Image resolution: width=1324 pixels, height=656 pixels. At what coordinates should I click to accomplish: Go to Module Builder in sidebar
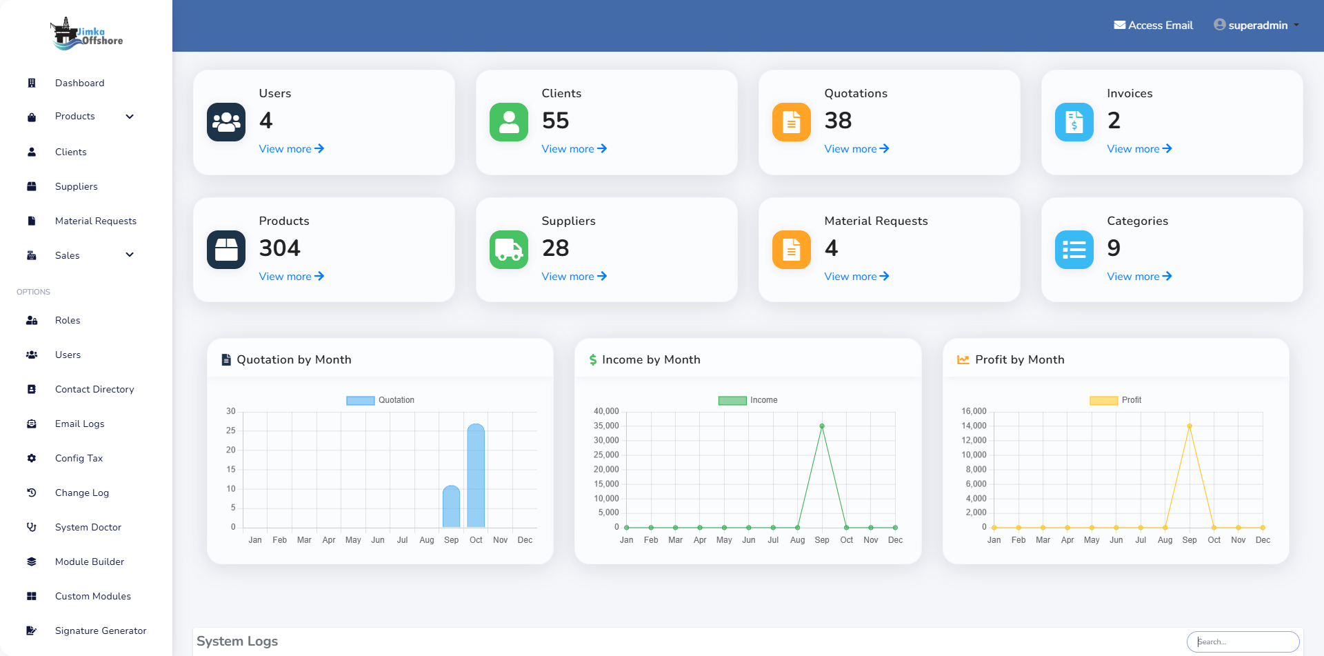click(x=90, y=561)
